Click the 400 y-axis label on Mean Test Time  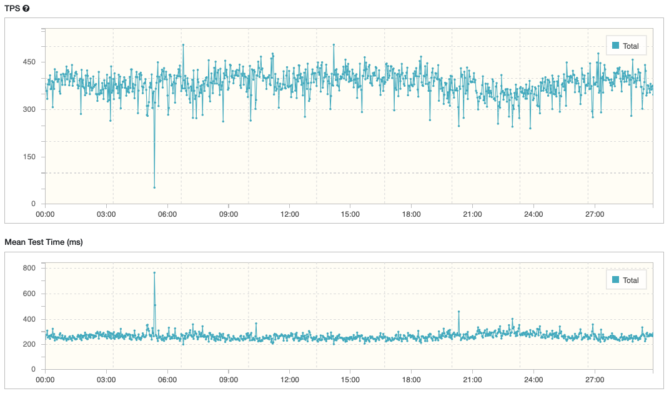pos(29,319)
